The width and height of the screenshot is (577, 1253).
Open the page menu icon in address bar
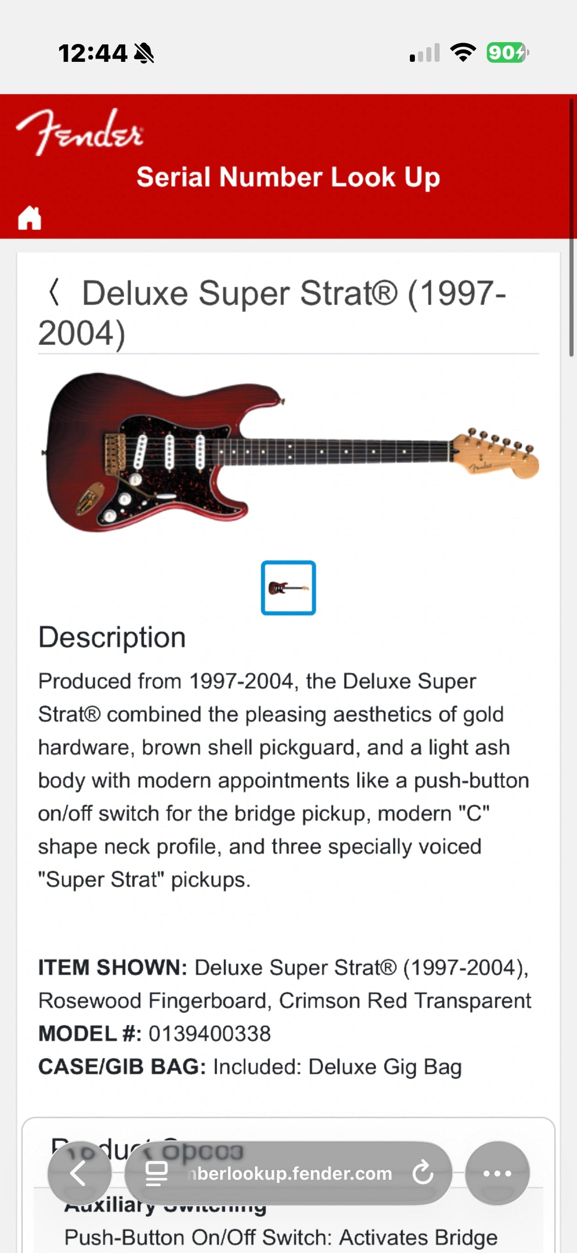[157, 1173]
